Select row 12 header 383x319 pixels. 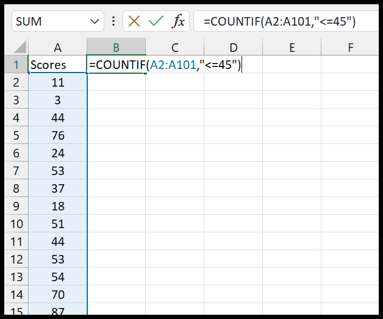click(16, 259)
